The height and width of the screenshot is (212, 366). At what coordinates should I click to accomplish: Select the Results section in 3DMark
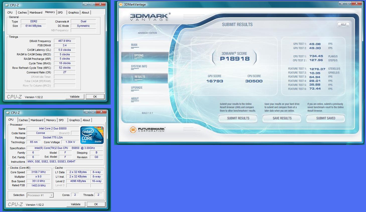click(140, 77)
